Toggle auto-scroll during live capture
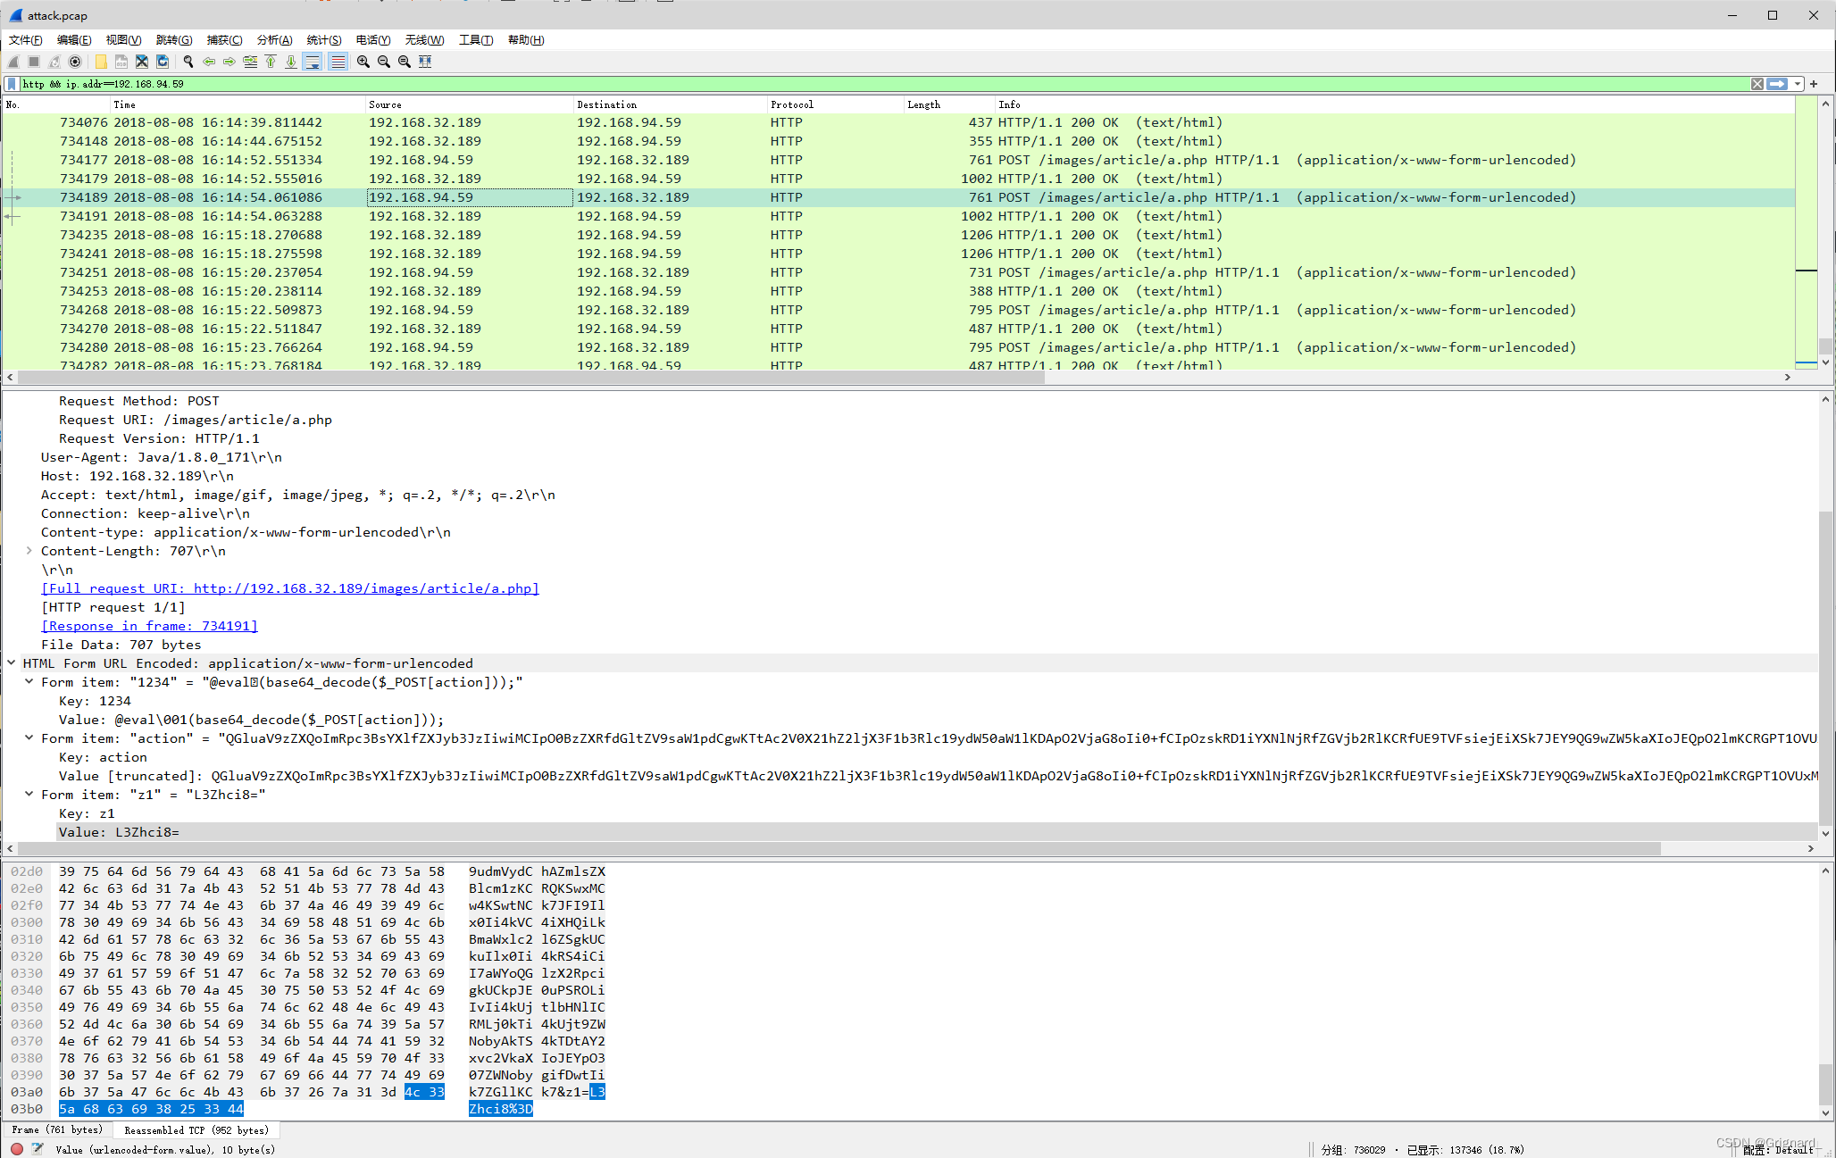The height and width of the screenshot is (1158, 1836). click(x=313, y=62)
